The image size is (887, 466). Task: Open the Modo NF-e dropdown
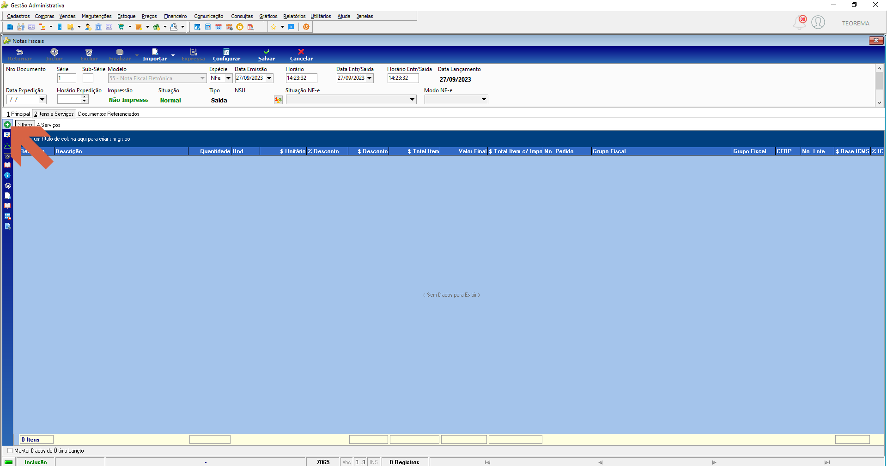[484, 99]
